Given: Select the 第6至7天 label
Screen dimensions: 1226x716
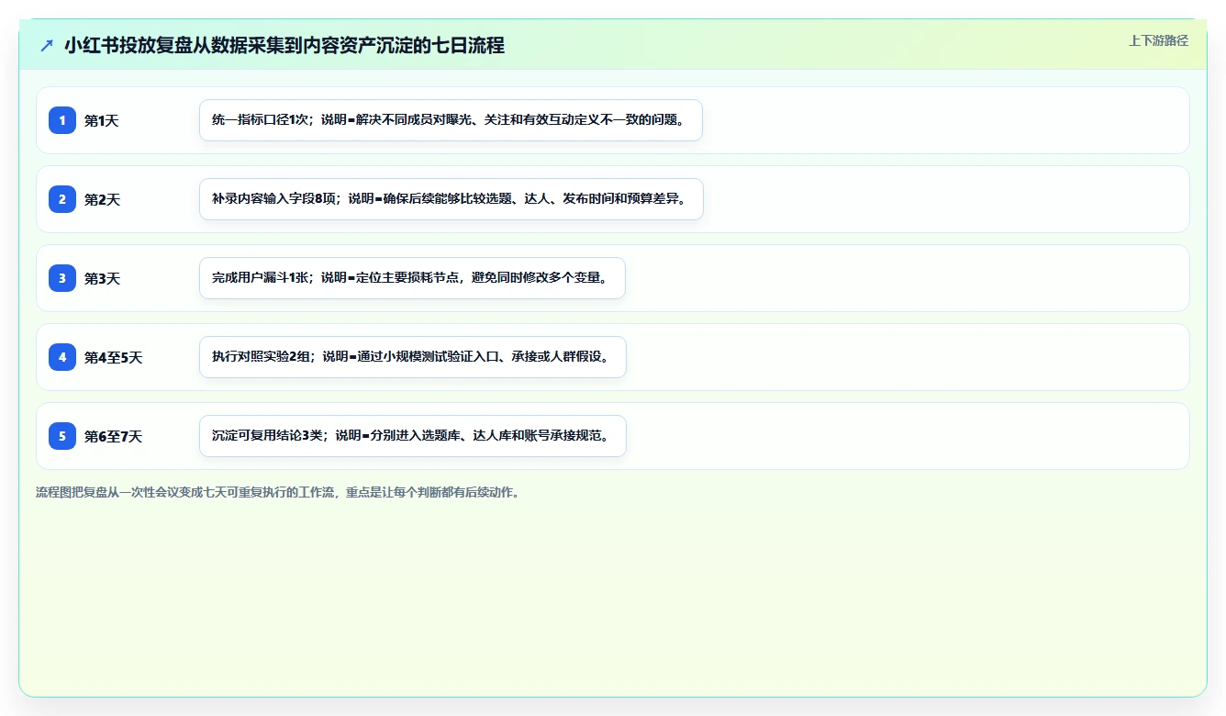Looking at the screenshot, I should pos(114,436).
